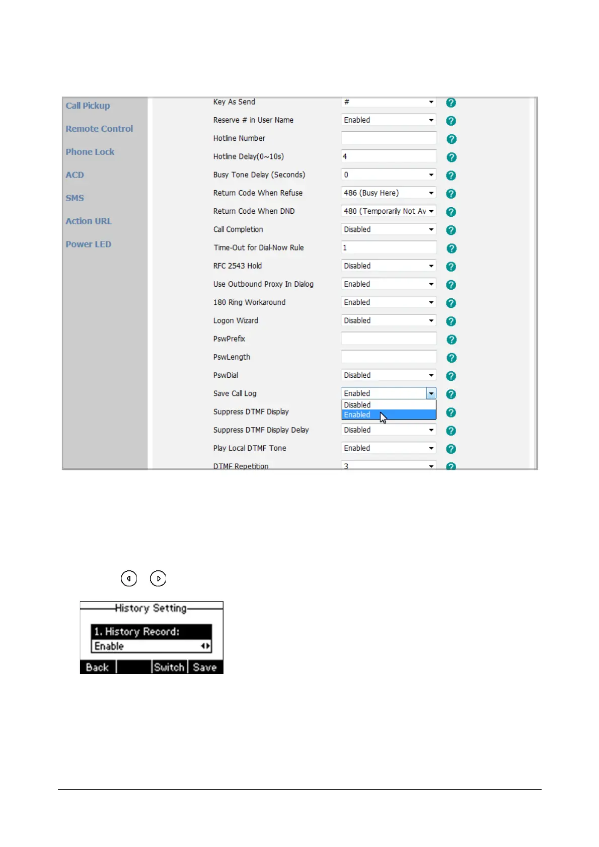599x847 pixels.
Task: Open Suppress DTMF Display Delay dropdown
Action: pyautogui.click(x=389, y=430)
